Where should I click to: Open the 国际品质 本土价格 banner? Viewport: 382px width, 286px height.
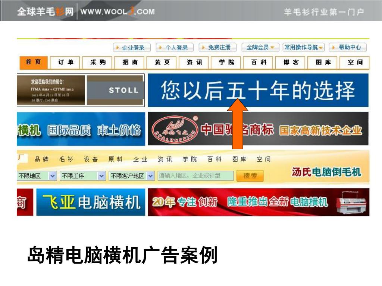[81, 129]
